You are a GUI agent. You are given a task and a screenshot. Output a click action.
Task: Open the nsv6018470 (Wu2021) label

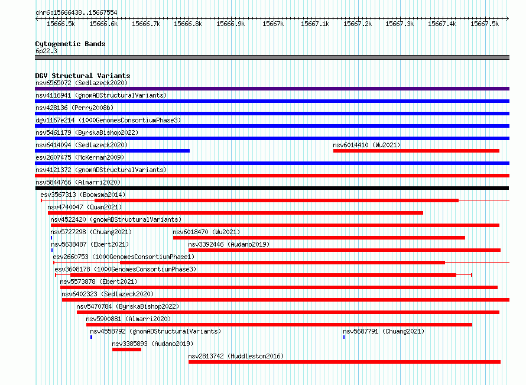(x=206, y=232)
